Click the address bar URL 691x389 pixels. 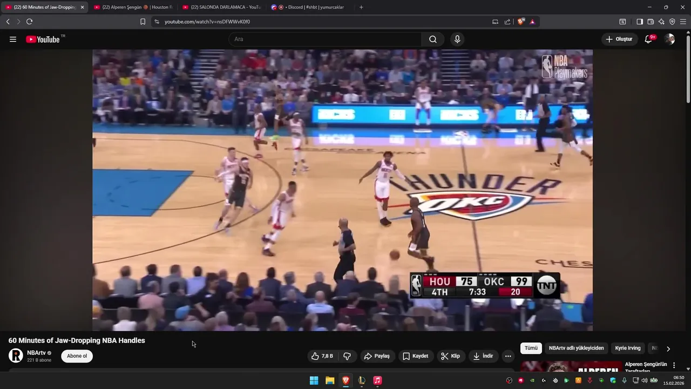tap(207, 22)
